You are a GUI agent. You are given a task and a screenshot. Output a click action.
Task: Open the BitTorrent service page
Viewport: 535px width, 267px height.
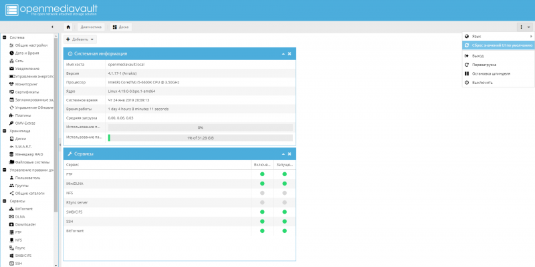[x=25, y=209]
